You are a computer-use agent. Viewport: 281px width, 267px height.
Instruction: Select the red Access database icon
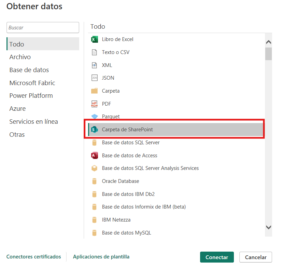click(x=95, y=156)
